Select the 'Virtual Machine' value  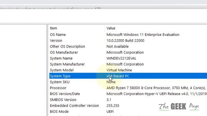(119, 70)
